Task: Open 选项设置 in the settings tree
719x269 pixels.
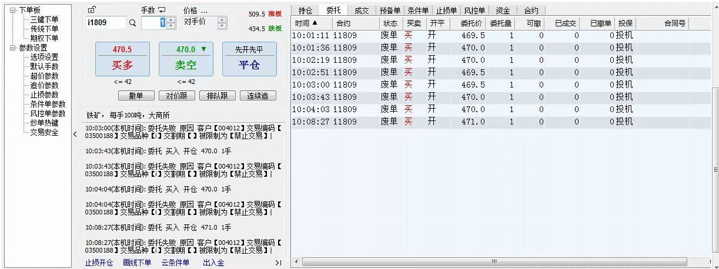Action: [x=44, y=57]
